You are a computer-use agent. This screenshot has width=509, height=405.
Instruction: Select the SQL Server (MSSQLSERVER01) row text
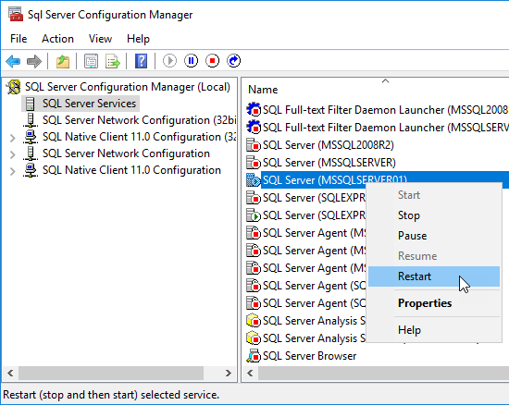click(x=335, y=180)
